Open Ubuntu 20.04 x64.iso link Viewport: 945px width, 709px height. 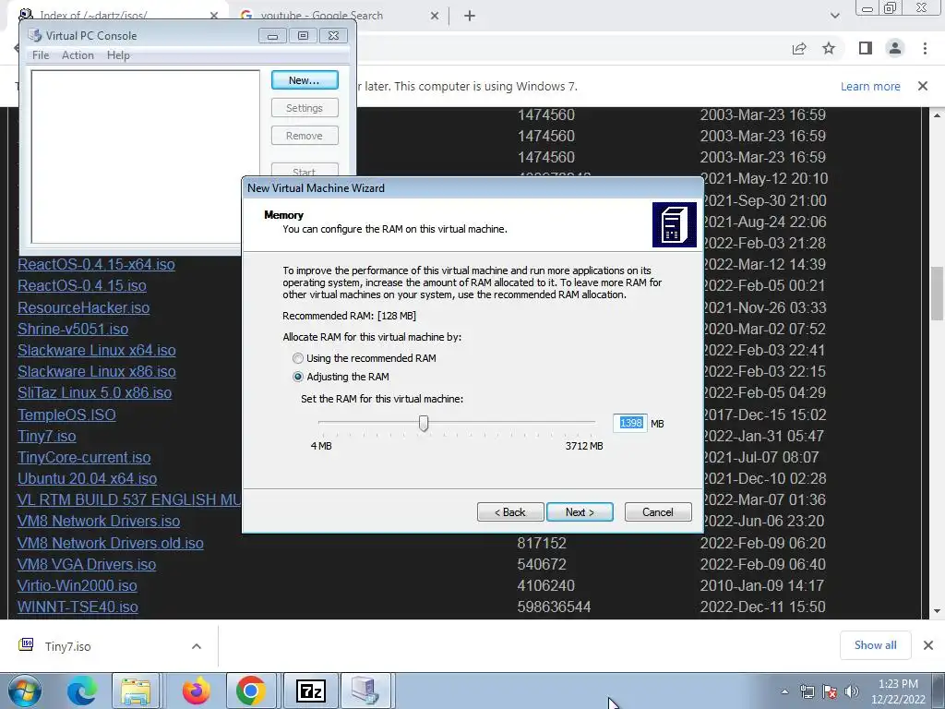(x=88, y=479)
